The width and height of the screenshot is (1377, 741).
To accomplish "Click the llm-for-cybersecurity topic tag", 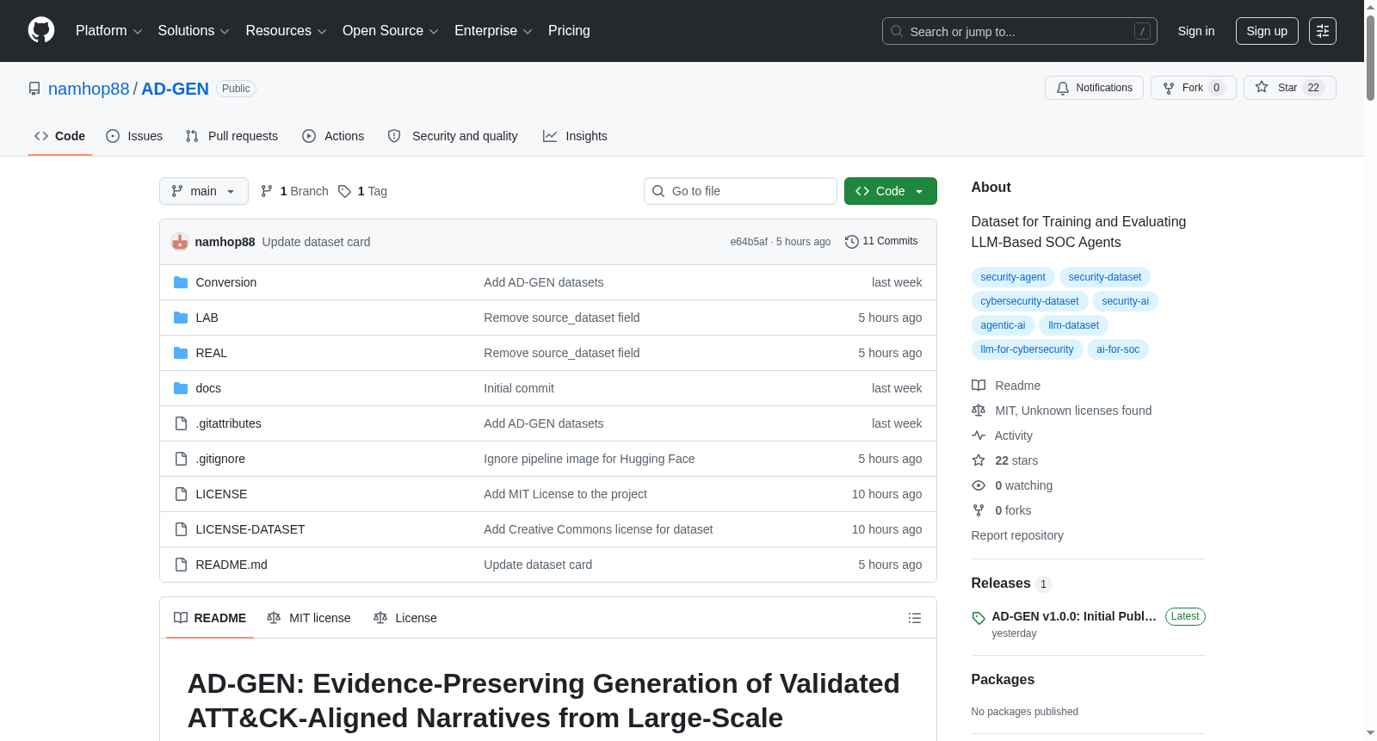I will (x=1027, y=349).
